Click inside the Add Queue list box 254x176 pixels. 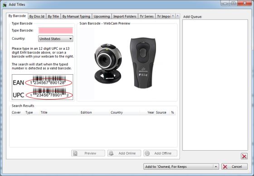coord(215,85)
